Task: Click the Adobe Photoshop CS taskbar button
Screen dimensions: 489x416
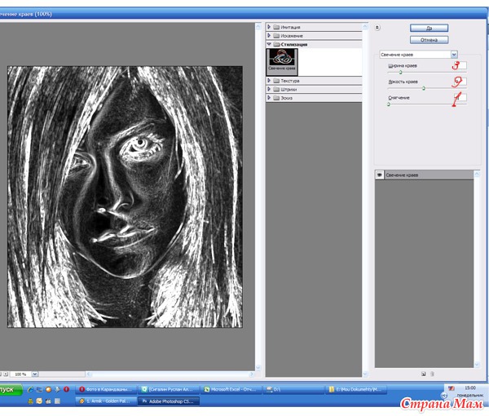Action: [169, 401]
